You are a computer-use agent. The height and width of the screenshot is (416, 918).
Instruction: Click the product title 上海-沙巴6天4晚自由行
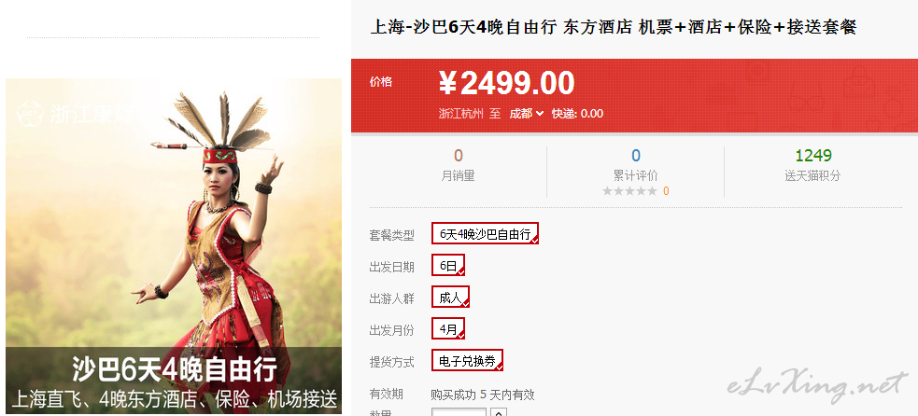[463, 27]
